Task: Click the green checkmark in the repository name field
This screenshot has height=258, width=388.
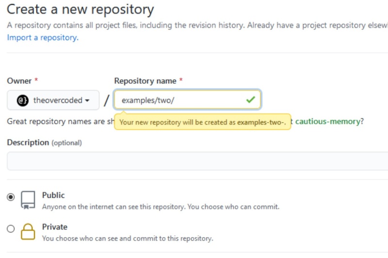Action: (x=250, y=100)
